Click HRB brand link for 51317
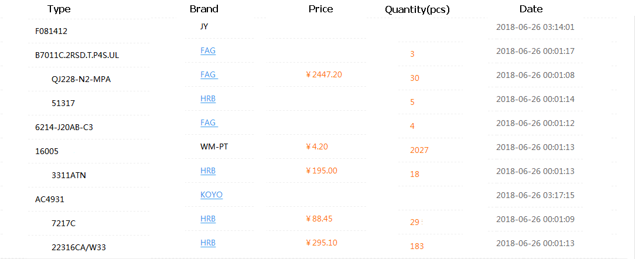 pos(208,99)
